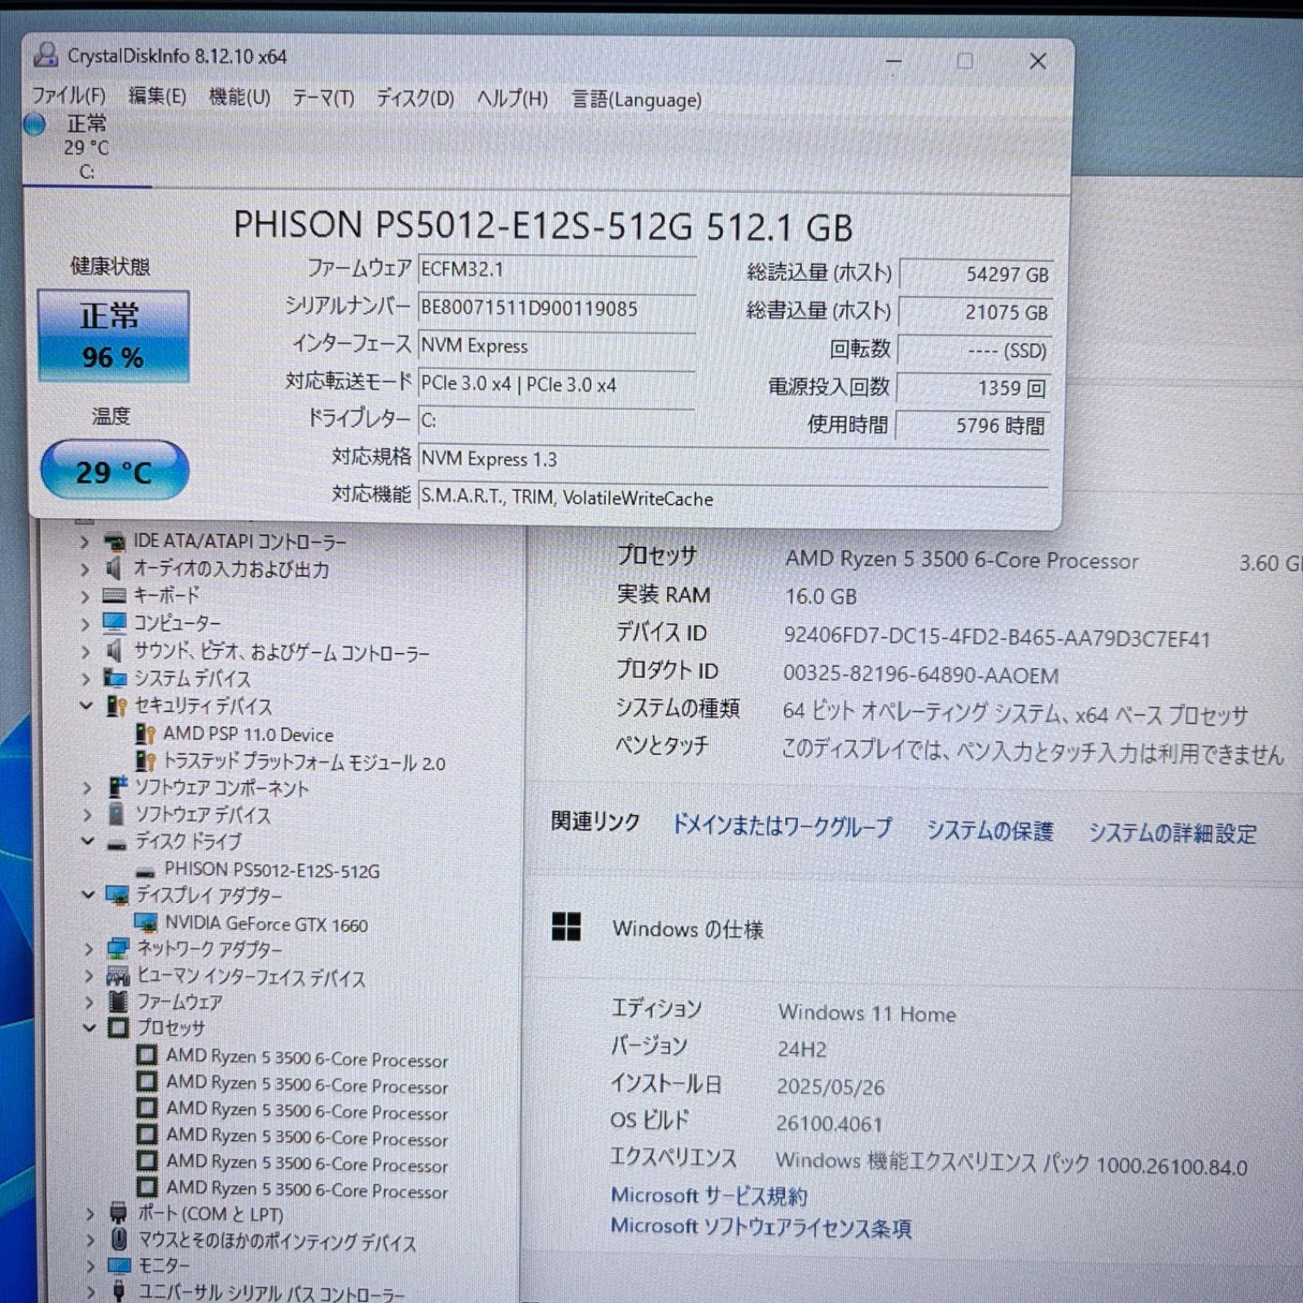1303x1303 pixels.
Task: Click the PHISON PS5012-E12S-512G disk icon
Action: [x=147, y=871]
